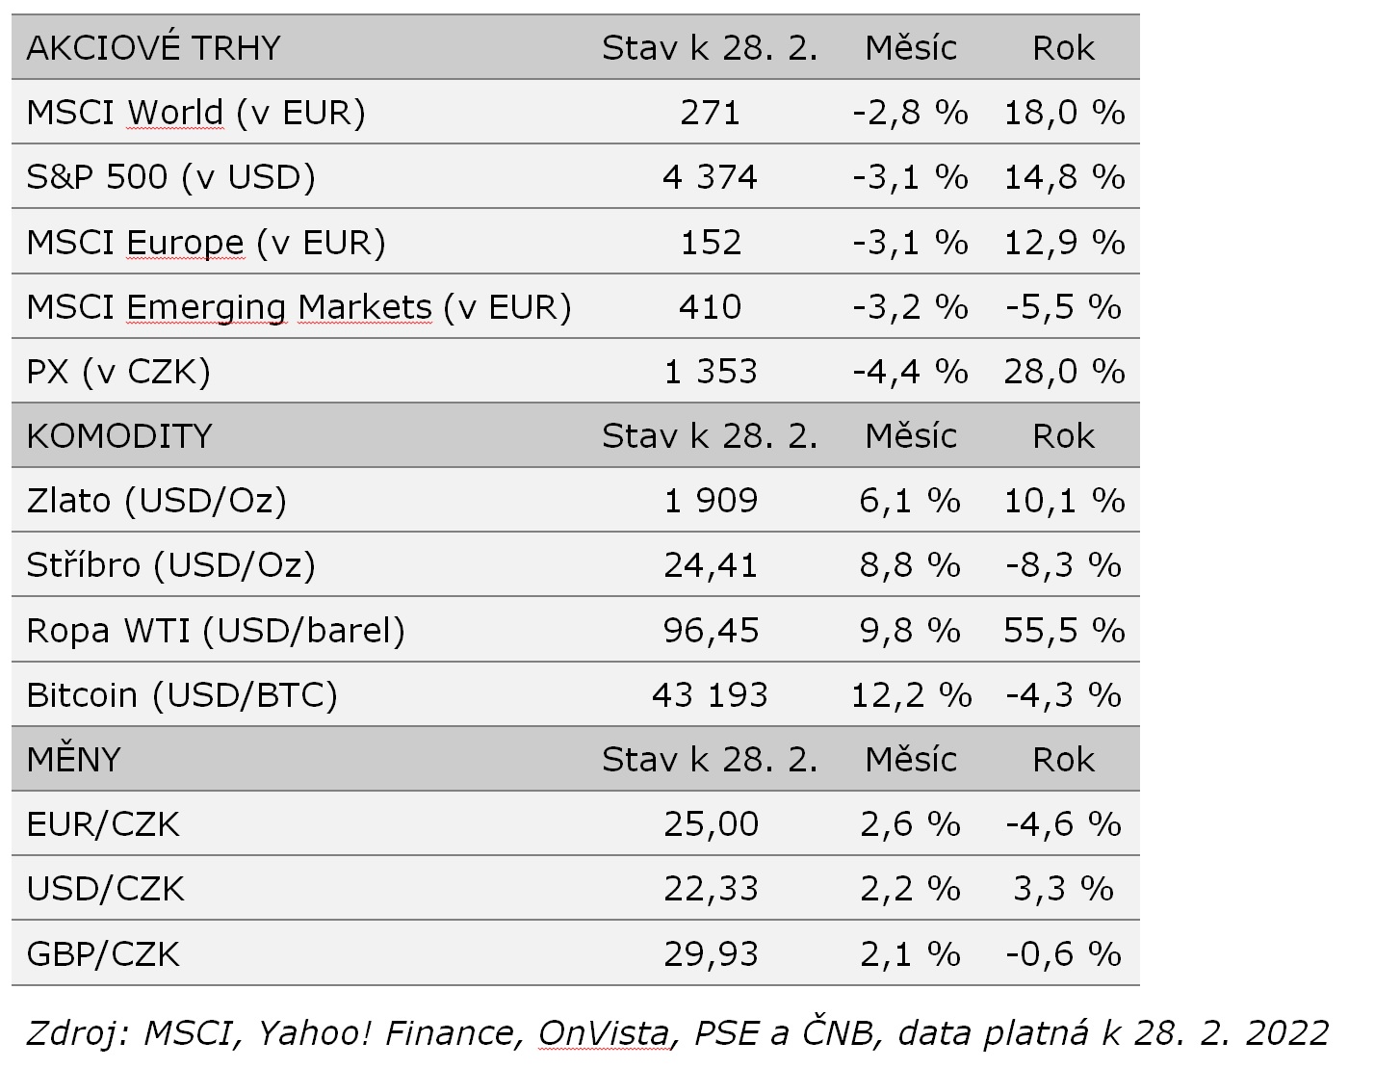Select the KOMODITY section header
1375x1068 pixels.
click(118, 436)
